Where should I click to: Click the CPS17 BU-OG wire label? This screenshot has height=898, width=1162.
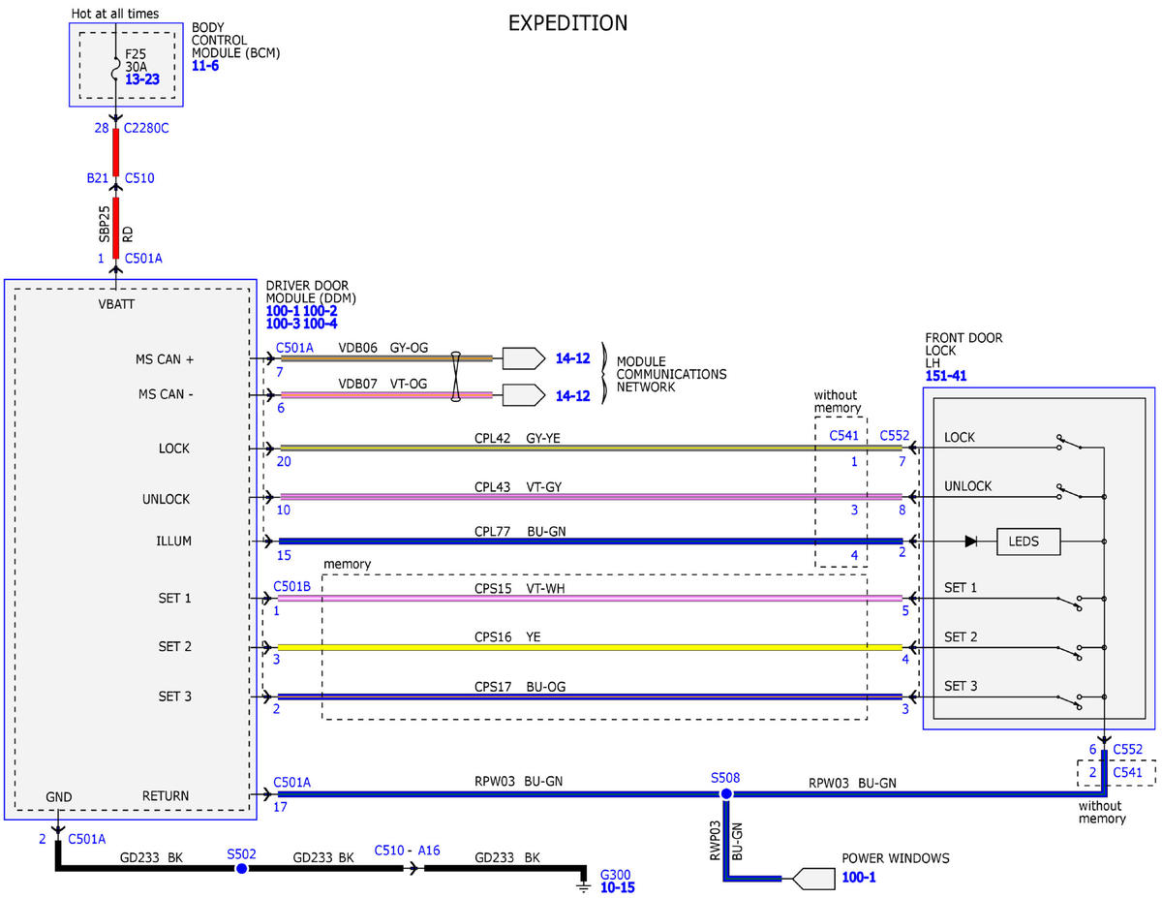click(519, 687)
